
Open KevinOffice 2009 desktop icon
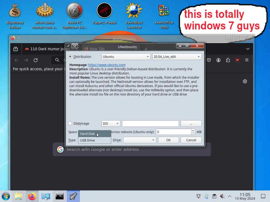coord(164,16)
